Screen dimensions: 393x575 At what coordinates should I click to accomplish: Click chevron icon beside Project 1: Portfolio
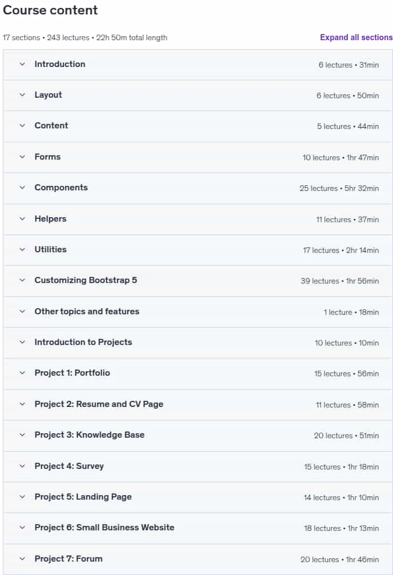22,373
